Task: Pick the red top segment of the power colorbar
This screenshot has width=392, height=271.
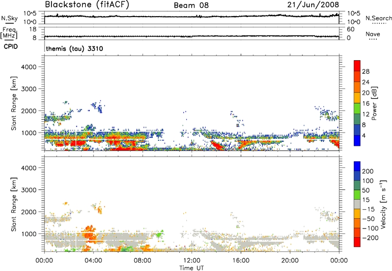Action: [x=357, y=66]
